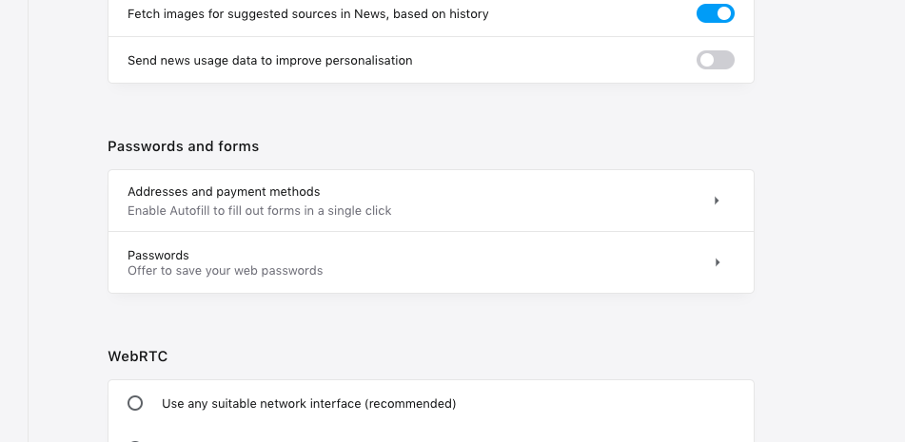This screenshot has height=442, width=905.
Task: Click empty space right of the Passwords card
Action: coord(828,262)
